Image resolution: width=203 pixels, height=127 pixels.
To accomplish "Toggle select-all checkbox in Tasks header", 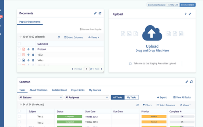I will pyautogui.click(x=19, y=111).
